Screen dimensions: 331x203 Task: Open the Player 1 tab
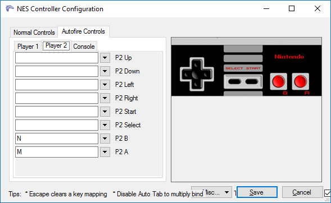tap(28, 47)
